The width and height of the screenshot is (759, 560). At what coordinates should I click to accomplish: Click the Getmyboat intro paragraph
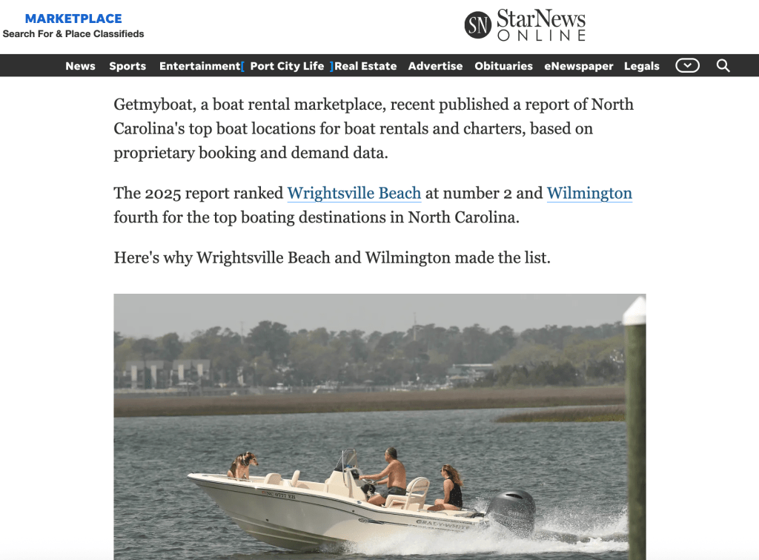click(374, 128)
